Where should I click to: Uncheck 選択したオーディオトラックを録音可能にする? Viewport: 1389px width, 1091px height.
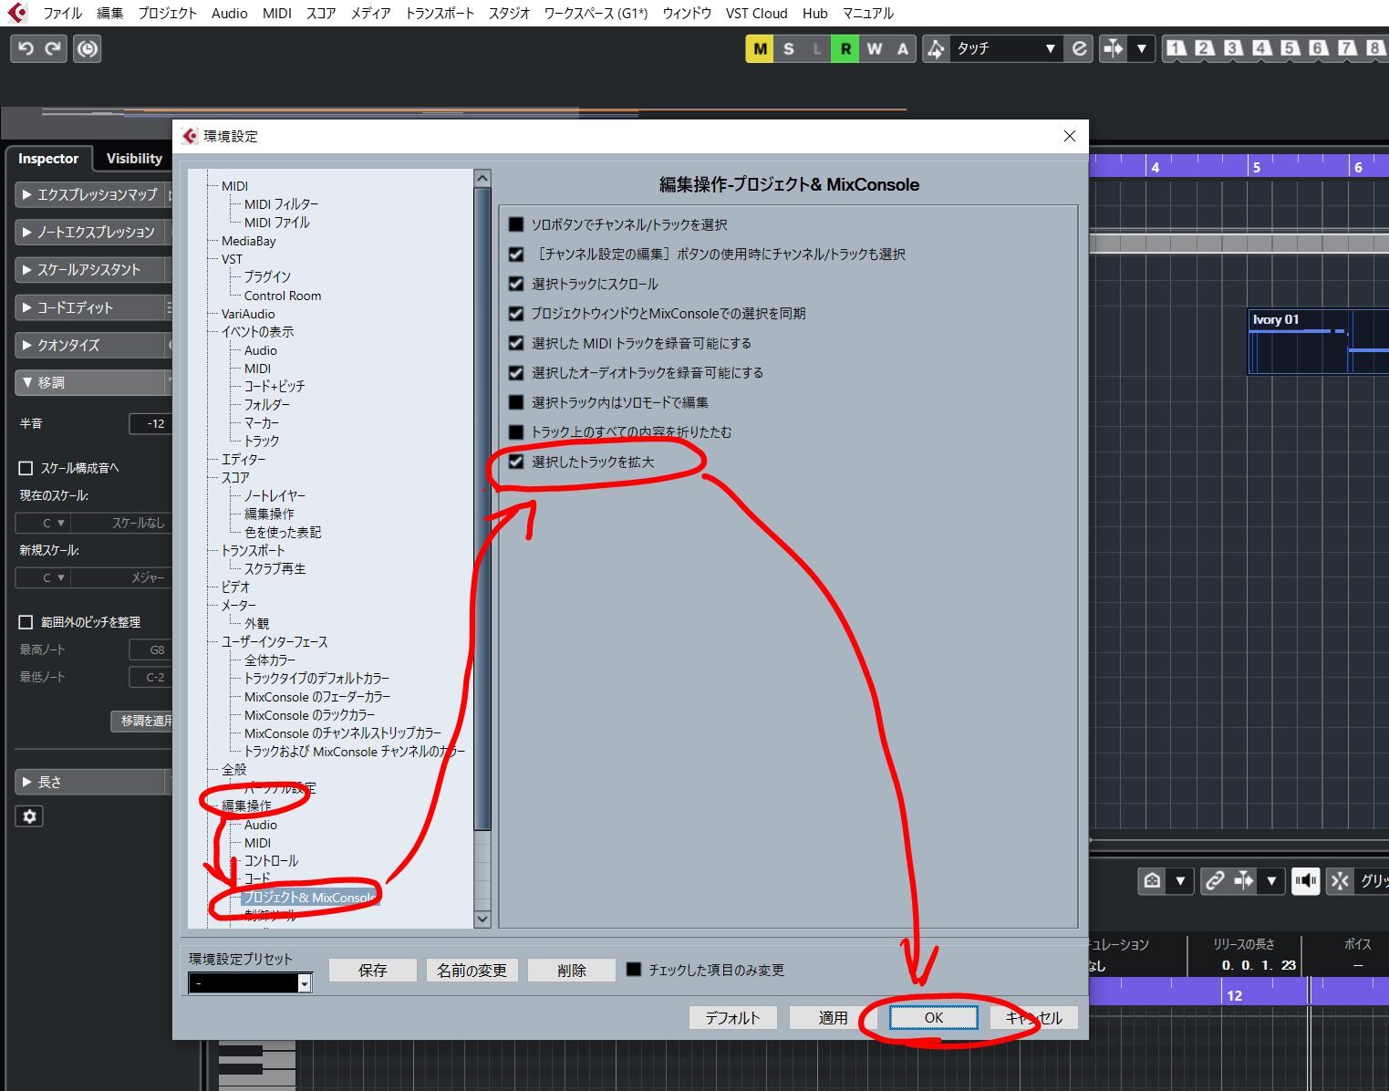516,373
